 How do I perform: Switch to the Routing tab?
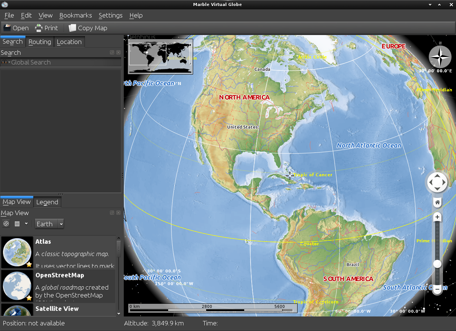coord(40,42)
